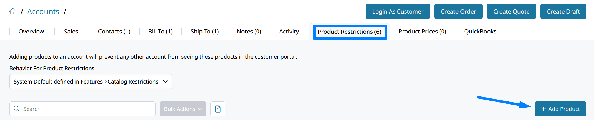Click the plus icon on Add Product

click(543, 109)
